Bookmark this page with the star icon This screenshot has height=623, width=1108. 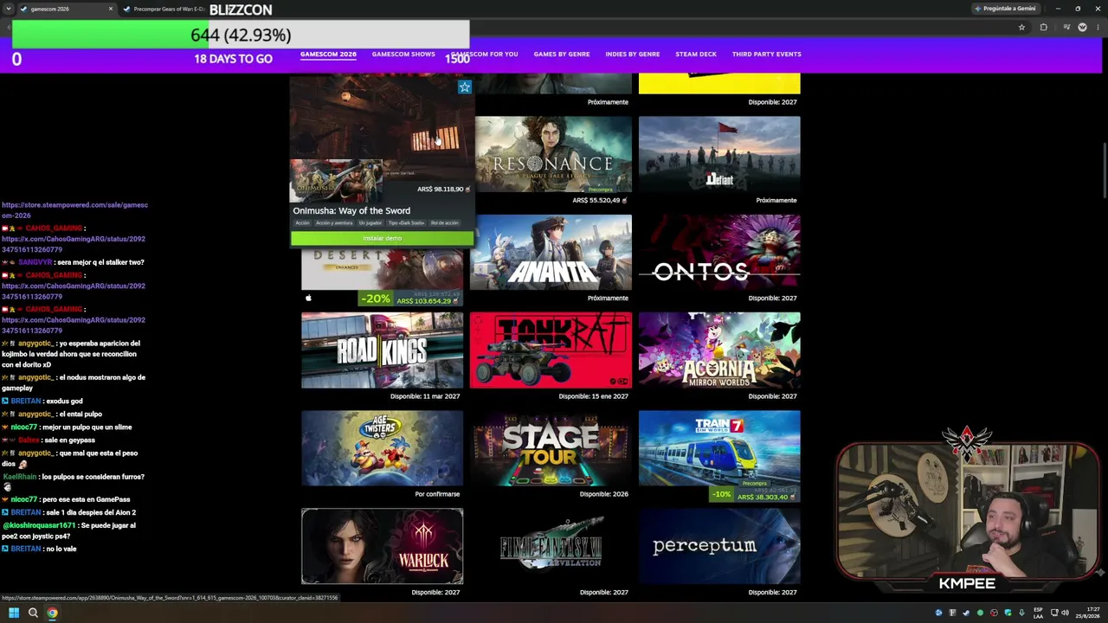point(1021,27)
